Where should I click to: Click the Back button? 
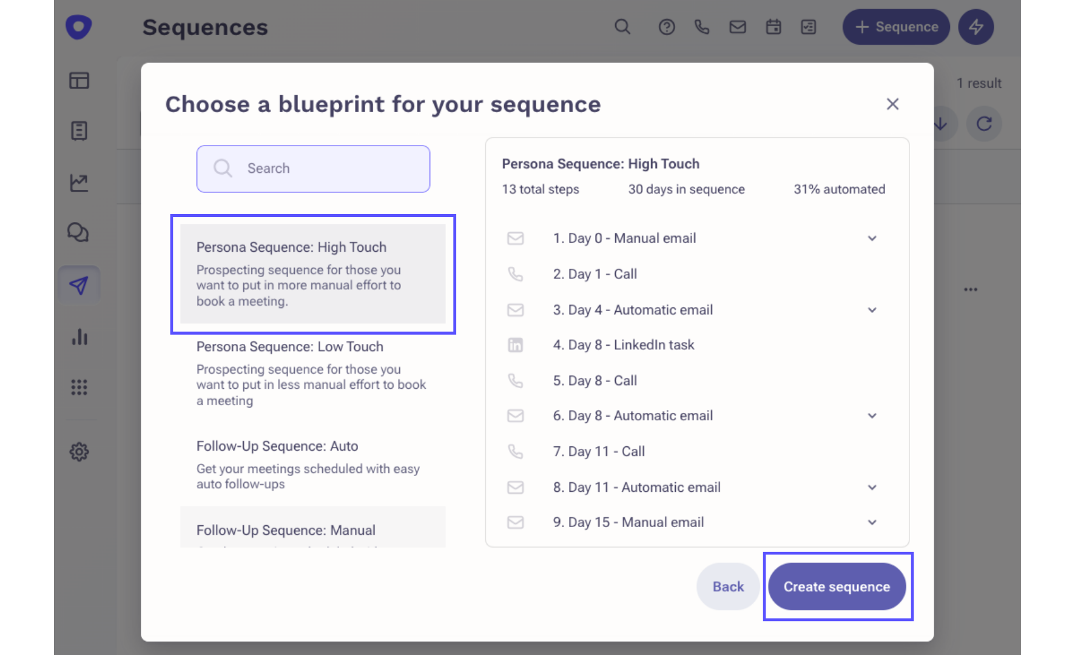point(728,586)
